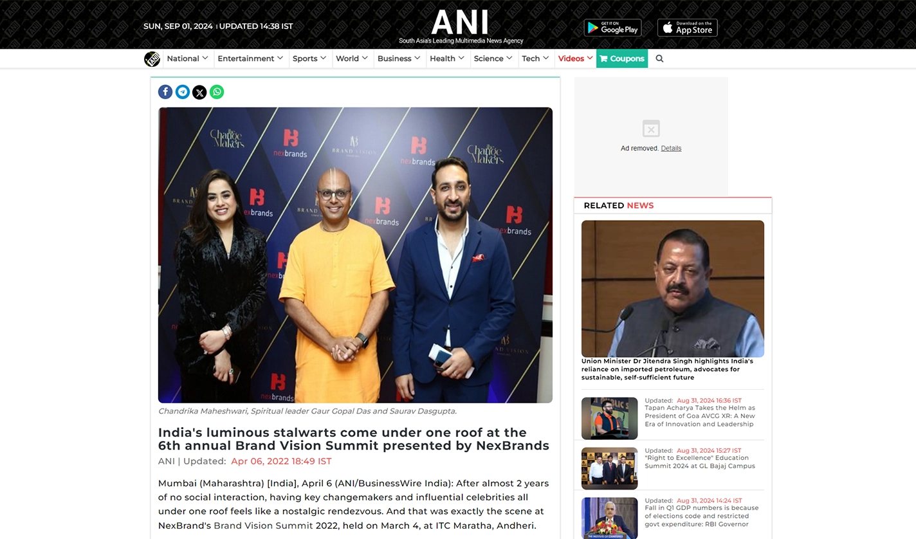Open the search magnifier icon
916x539 pixels.
coord(659,59)
